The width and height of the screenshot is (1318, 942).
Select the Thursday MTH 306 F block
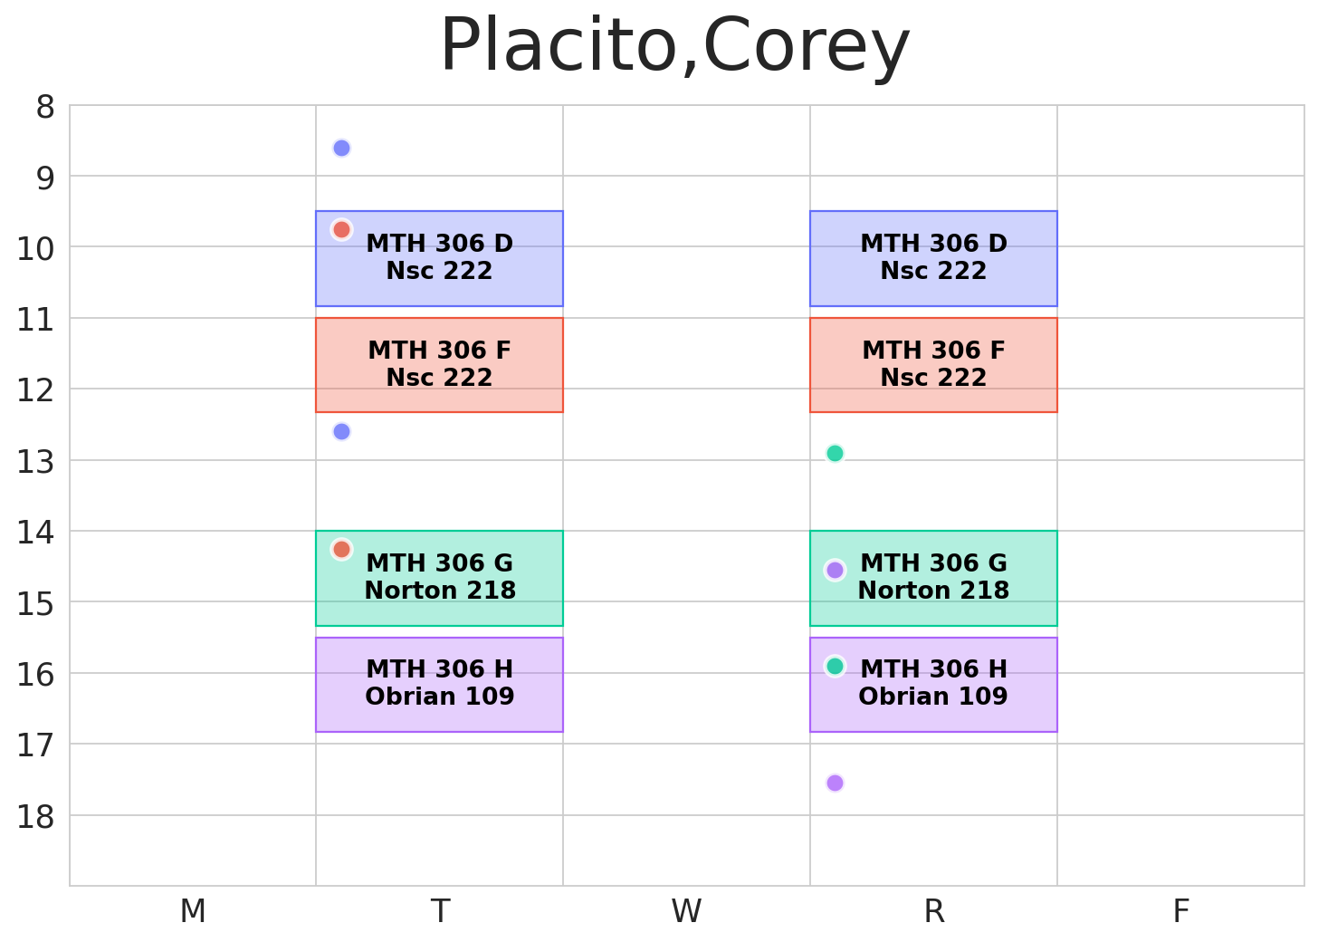click(933, 365)
